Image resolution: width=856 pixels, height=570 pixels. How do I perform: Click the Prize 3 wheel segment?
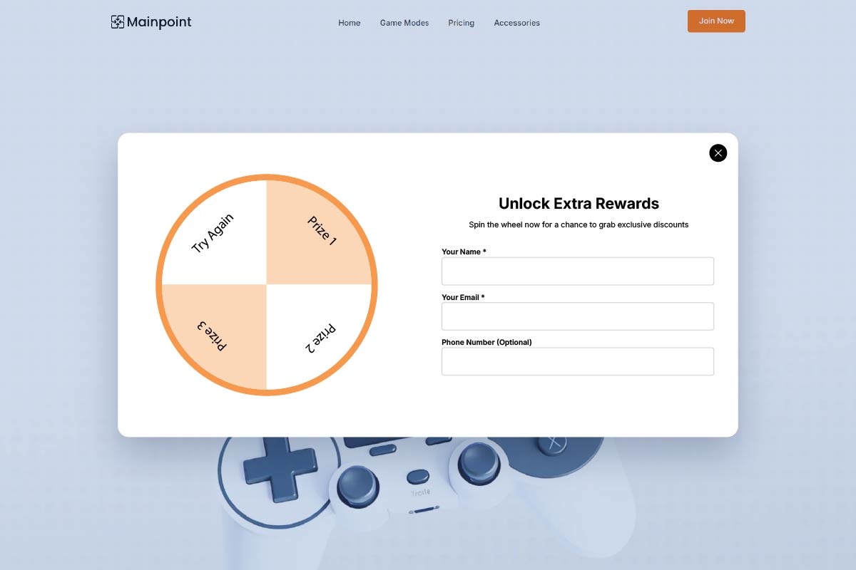214,337
